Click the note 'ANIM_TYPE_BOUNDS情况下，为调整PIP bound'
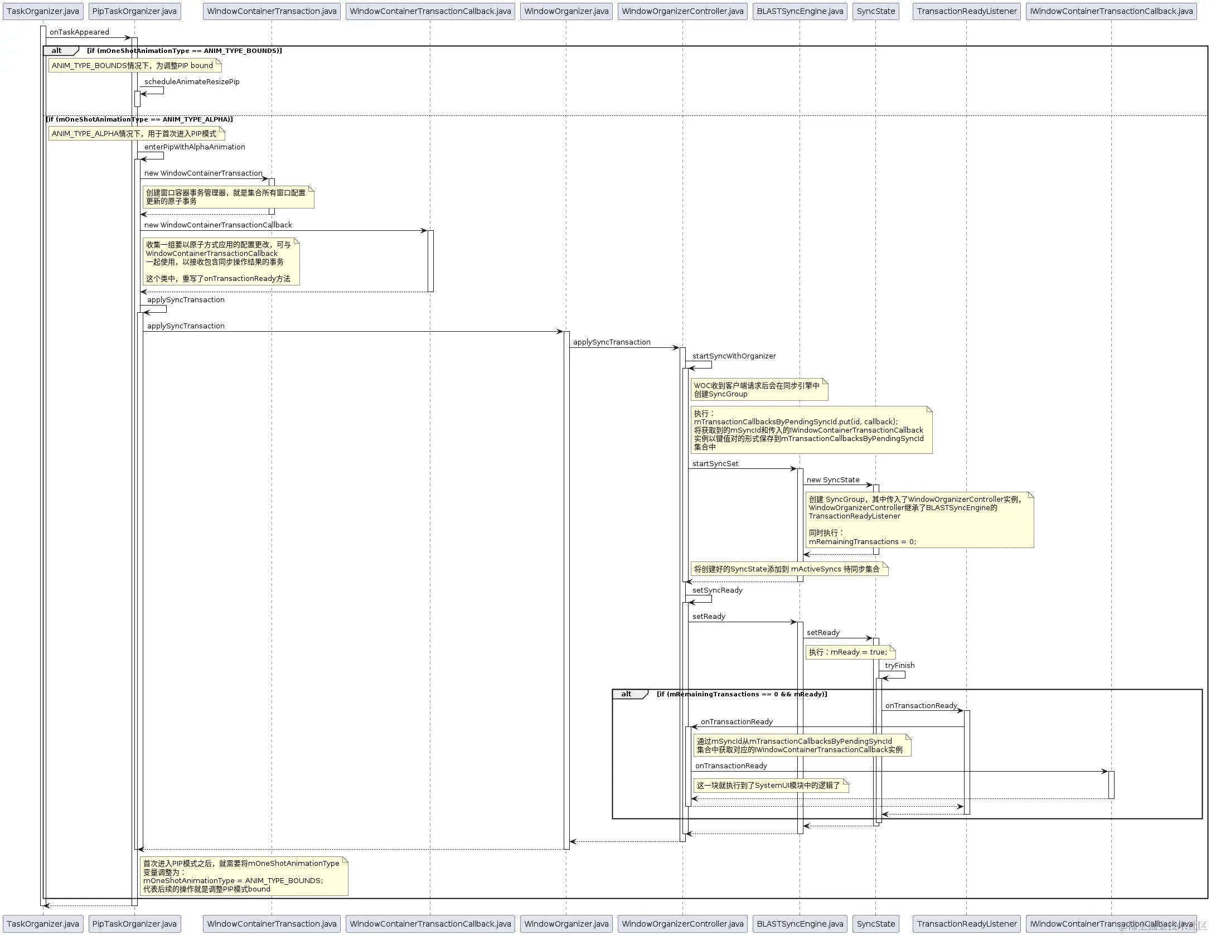Image resolution: width=1211 pixels, height=935 pixels. pos(135,66)
